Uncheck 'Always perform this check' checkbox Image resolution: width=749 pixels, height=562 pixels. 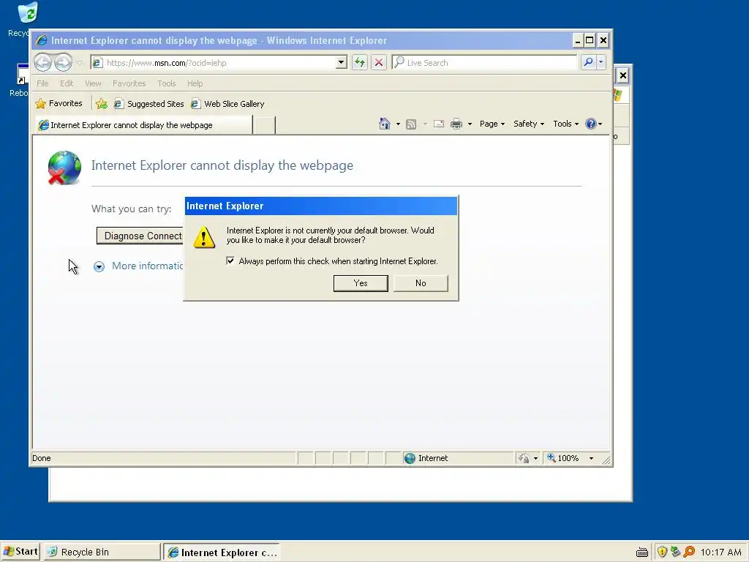point(230,261)
